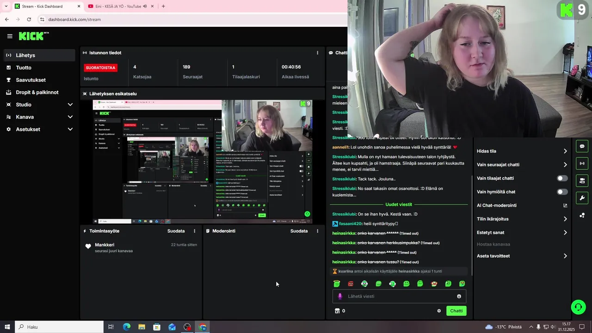592x333 pixels.
Task: Insert the orange-haired Kick emote
Action: [x=434, y=284]
